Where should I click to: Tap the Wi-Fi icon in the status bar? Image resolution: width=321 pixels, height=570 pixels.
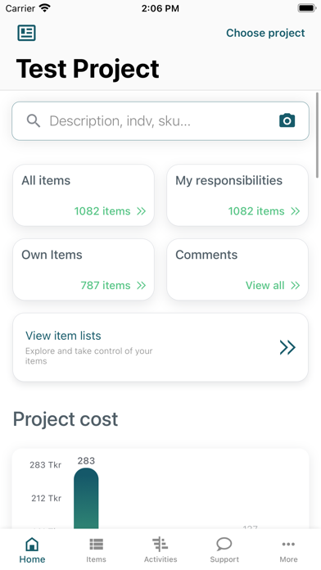coord(45,8)
